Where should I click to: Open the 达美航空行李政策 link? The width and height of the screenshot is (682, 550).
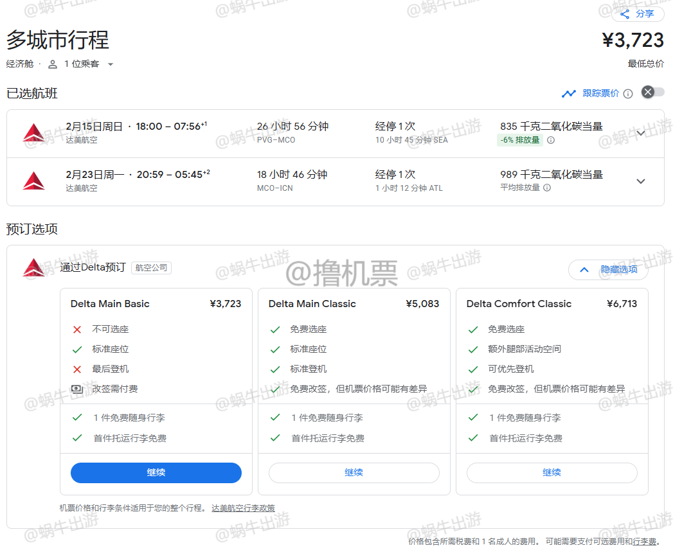coord(242,508)
